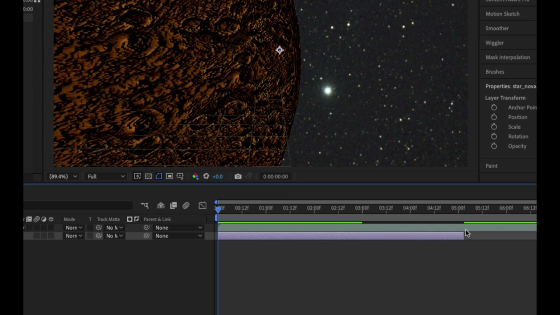This screenshot has height=315, width=560.
Task: Open Show Channel and Color Management
Action: pyautogui.click(x=195, y=176)
